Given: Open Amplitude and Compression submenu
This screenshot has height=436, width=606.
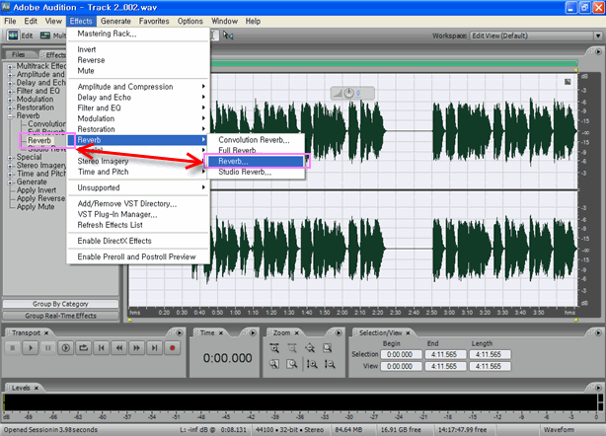Looking at the screenshot, I should (x=138, y=87).
